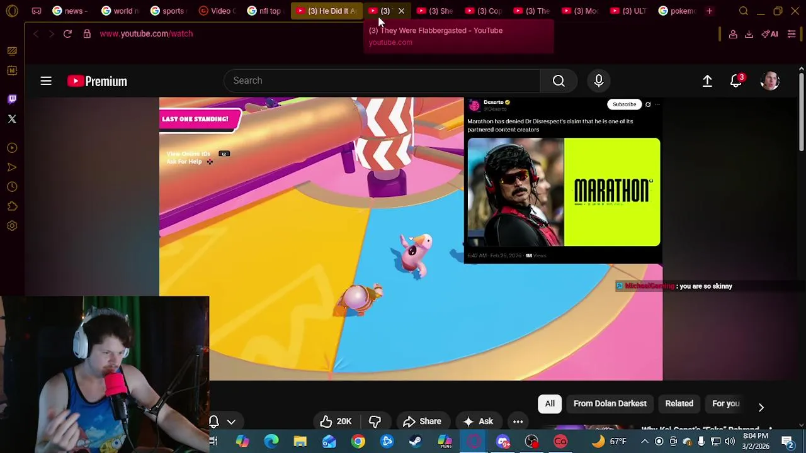Viewport: 806px width, 453px height.
Task: View site info via the padlock icon
Action: [x=87, y=33]
